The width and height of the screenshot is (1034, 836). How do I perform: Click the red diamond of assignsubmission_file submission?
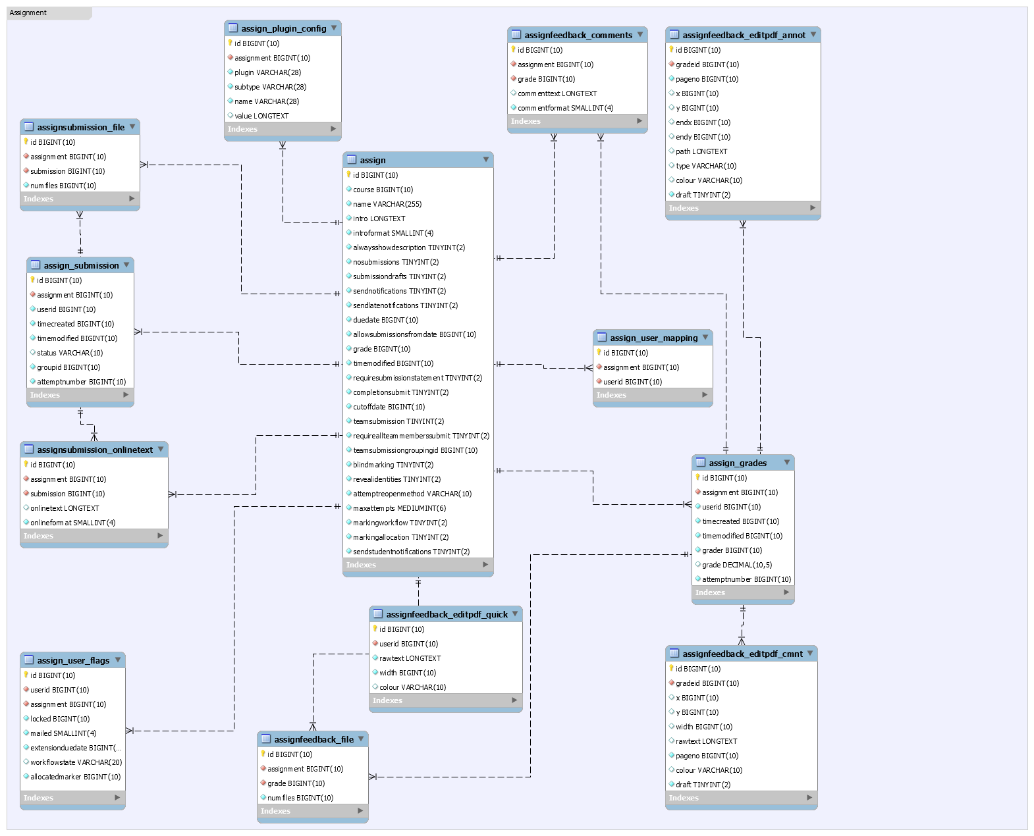[26, 170]
